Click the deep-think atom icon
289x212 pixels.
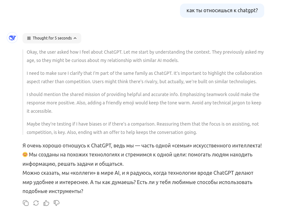tap(29, 38)
